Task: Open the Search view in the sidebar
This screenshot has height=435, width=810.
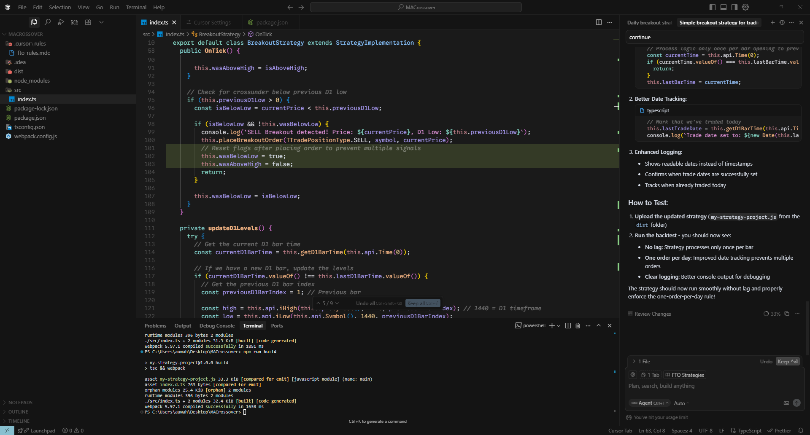Action: click(48, 22)
